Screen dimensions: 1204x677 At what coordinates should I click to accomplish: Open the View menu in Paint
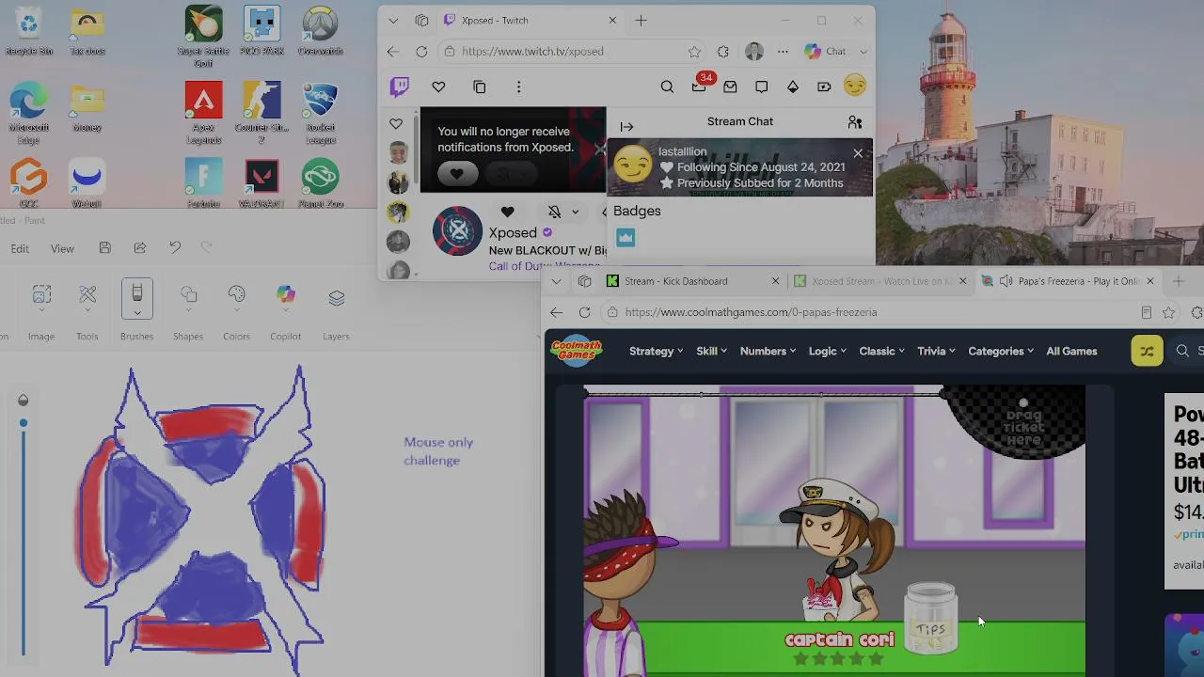[62, 248]
